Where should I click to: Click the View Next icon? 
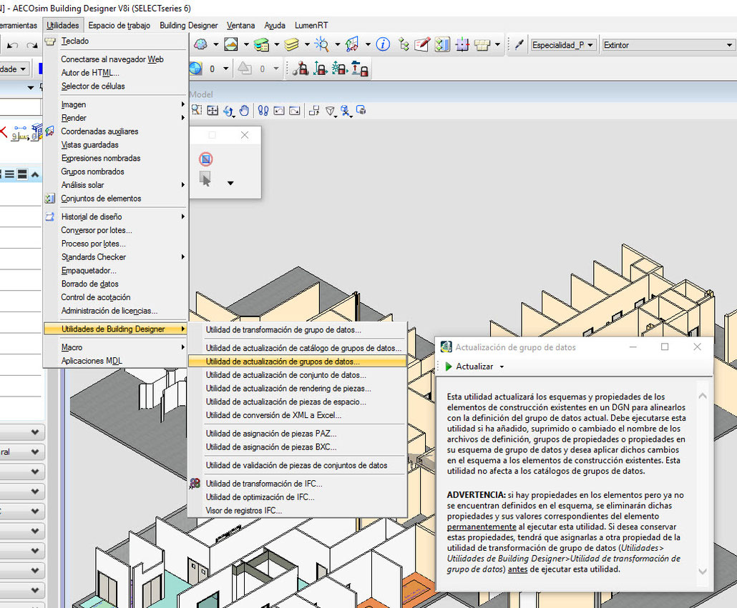[295, 110]
